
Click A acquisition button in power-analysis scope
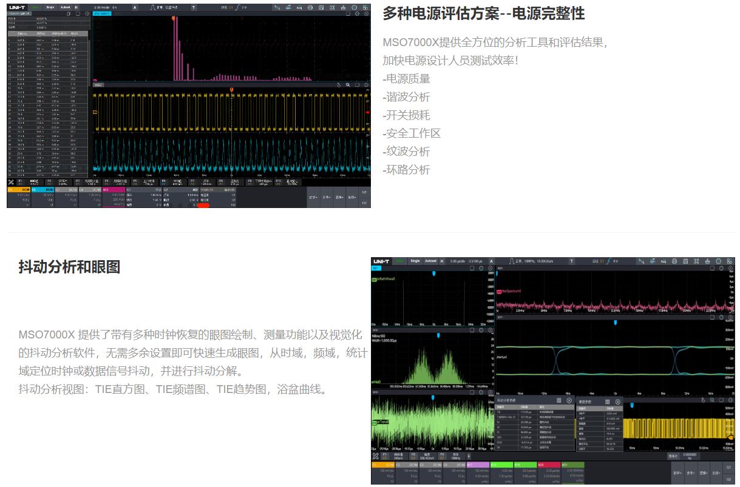pyautogui.click(x=134, y=8)
